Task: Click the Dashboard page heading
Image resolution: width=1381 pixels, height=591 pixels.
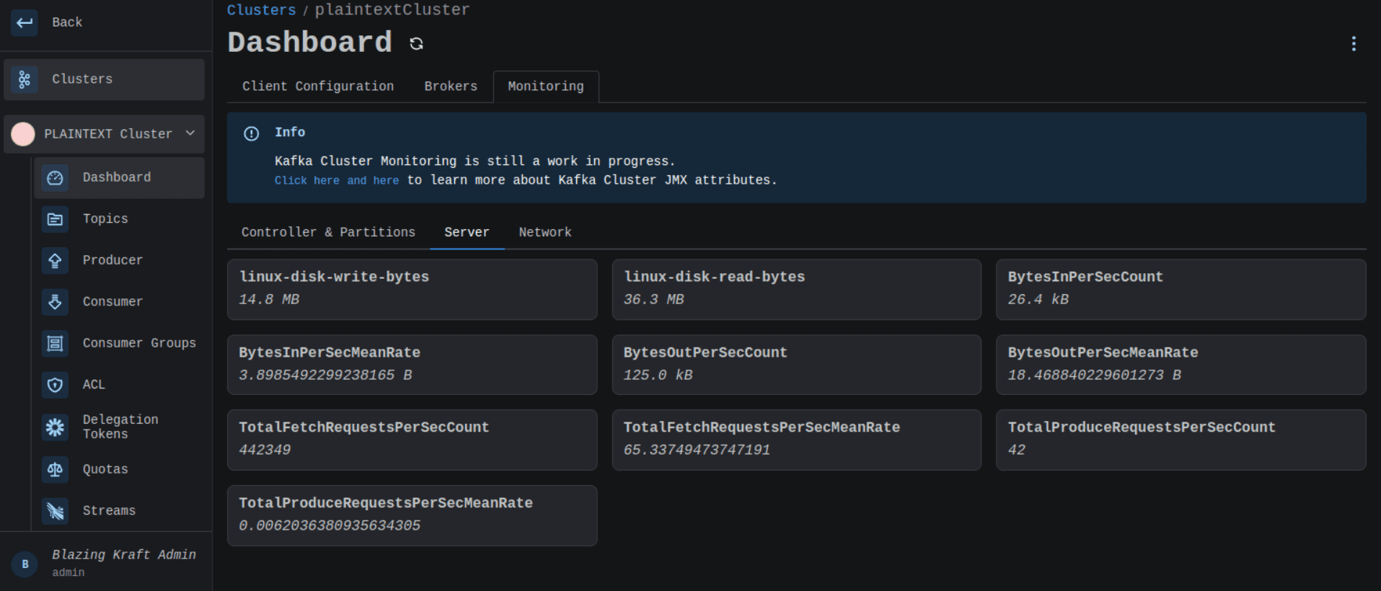Action: pos(310,43)
